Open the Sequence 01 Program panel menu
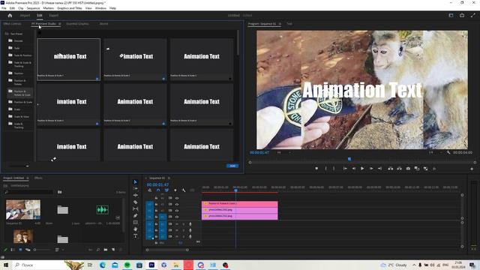Viewport: 480px width, 270px height. (x=280, y=23)
